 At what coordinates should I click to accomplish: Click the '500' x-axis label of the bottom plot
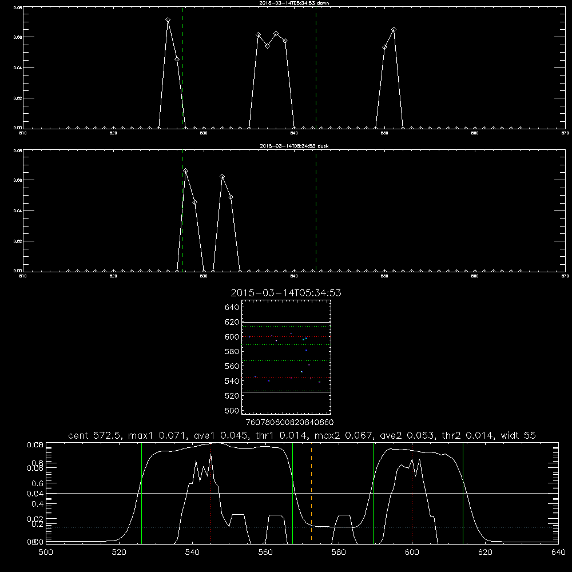(46, 553)
